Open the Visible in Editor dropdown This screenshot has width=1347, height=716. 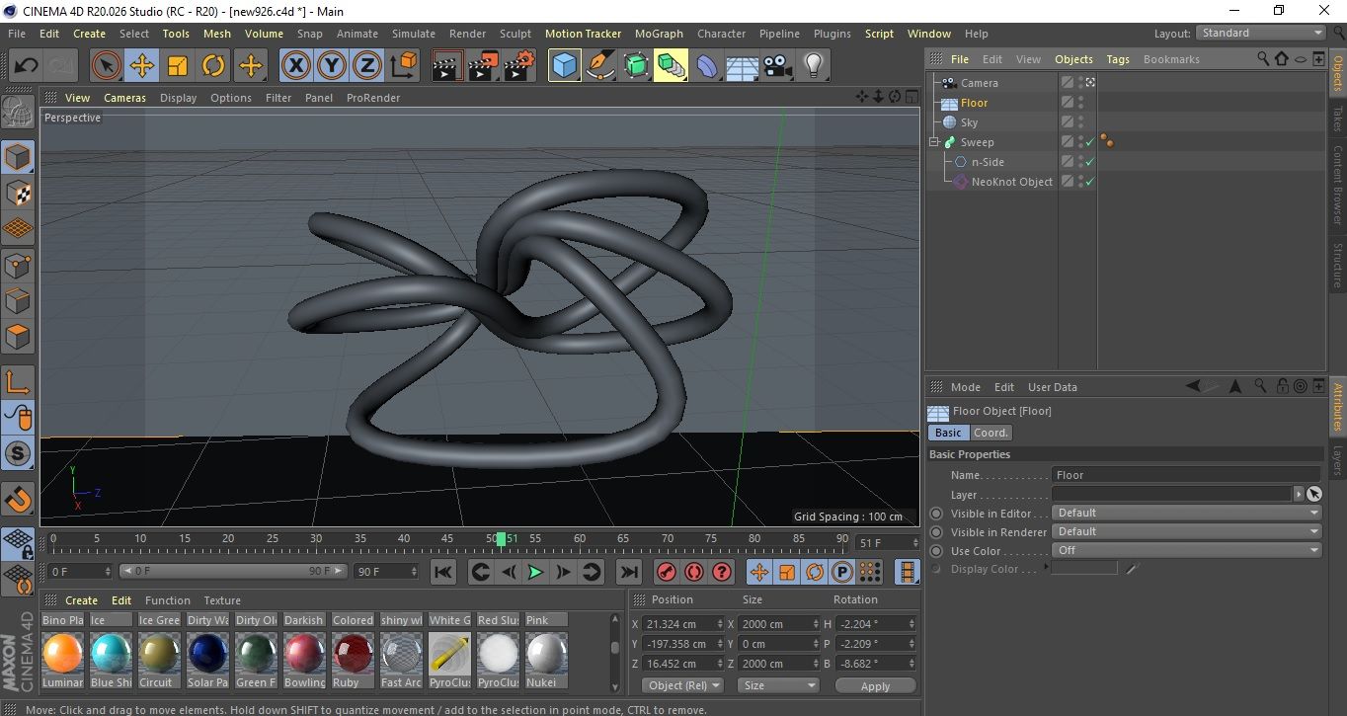pyautogui.click(x=1186, y=513)
